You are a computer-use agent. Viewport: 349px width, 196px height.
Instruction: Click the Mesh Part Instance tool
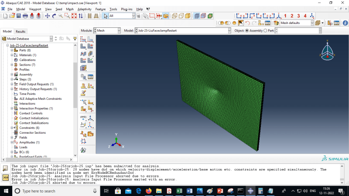(x=83, y=46)
